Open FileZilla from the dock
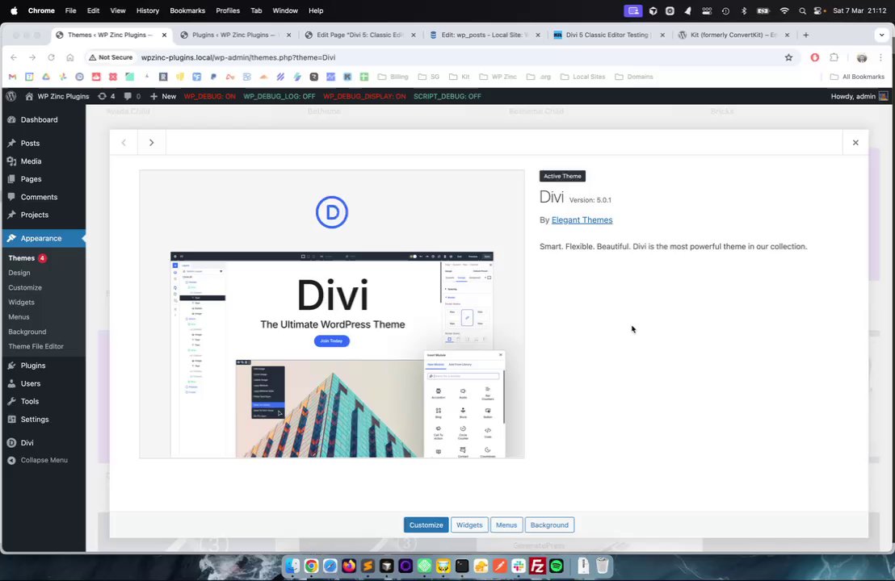This screenshot has height=581, width=895. [538, 566]
